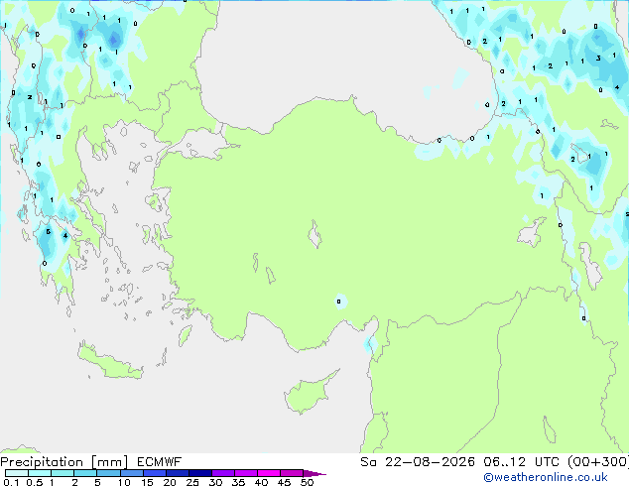Select the 'ECMWF' model label
The width and height of the screenshot is (629, 486).
[x=159, y=462]
